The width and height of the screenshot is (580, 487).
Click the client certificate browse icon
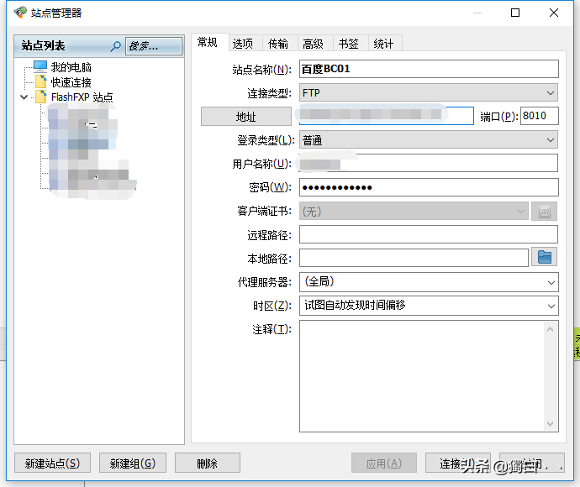[544, 211]
